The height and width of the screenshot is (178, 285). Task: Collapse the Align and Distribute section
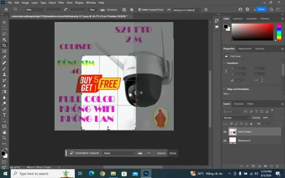224,89
